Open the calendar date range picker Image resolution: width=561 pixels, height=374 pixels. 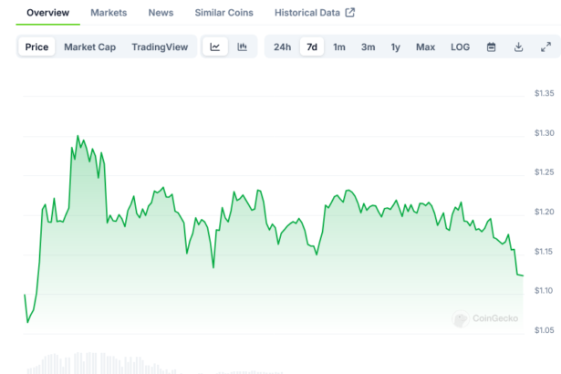click(491, 47)
